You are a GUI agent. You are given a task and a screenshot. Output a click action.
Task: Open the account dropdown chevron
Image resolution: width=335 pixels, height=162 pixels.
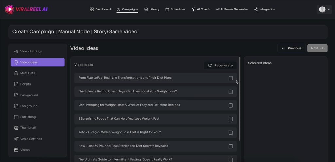click(329, 9)
